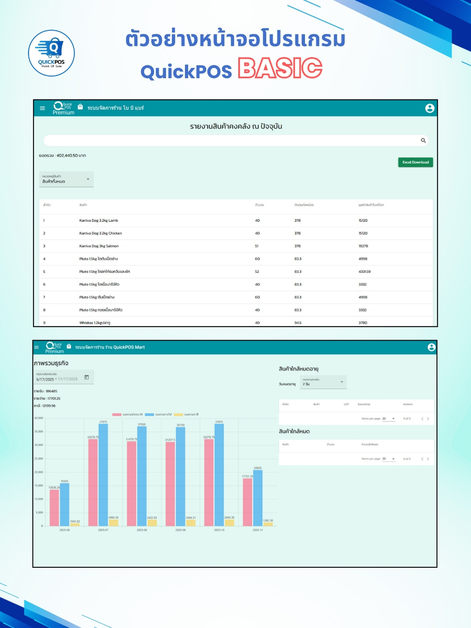Viewport: 471px width, 628px height.
Task: Open items per page dropdown in expiring table
Action: (389, 419)
